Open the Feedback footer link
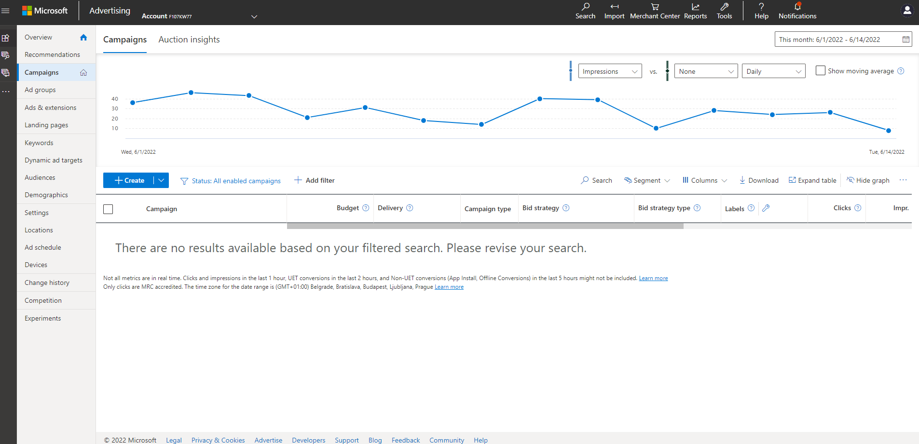 click(x=406, y=440)
